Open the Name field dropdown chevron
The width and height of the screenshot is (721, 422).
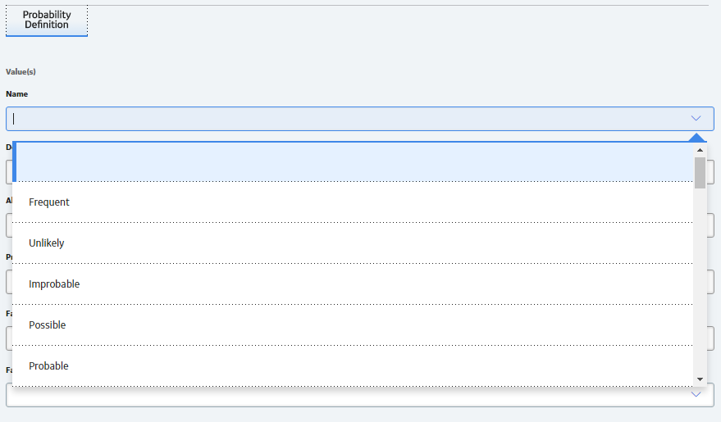(696, 119)
